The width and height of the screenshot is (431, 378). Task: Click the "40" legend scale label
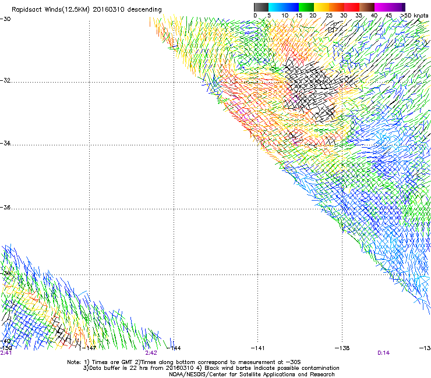tap(374, 16)
